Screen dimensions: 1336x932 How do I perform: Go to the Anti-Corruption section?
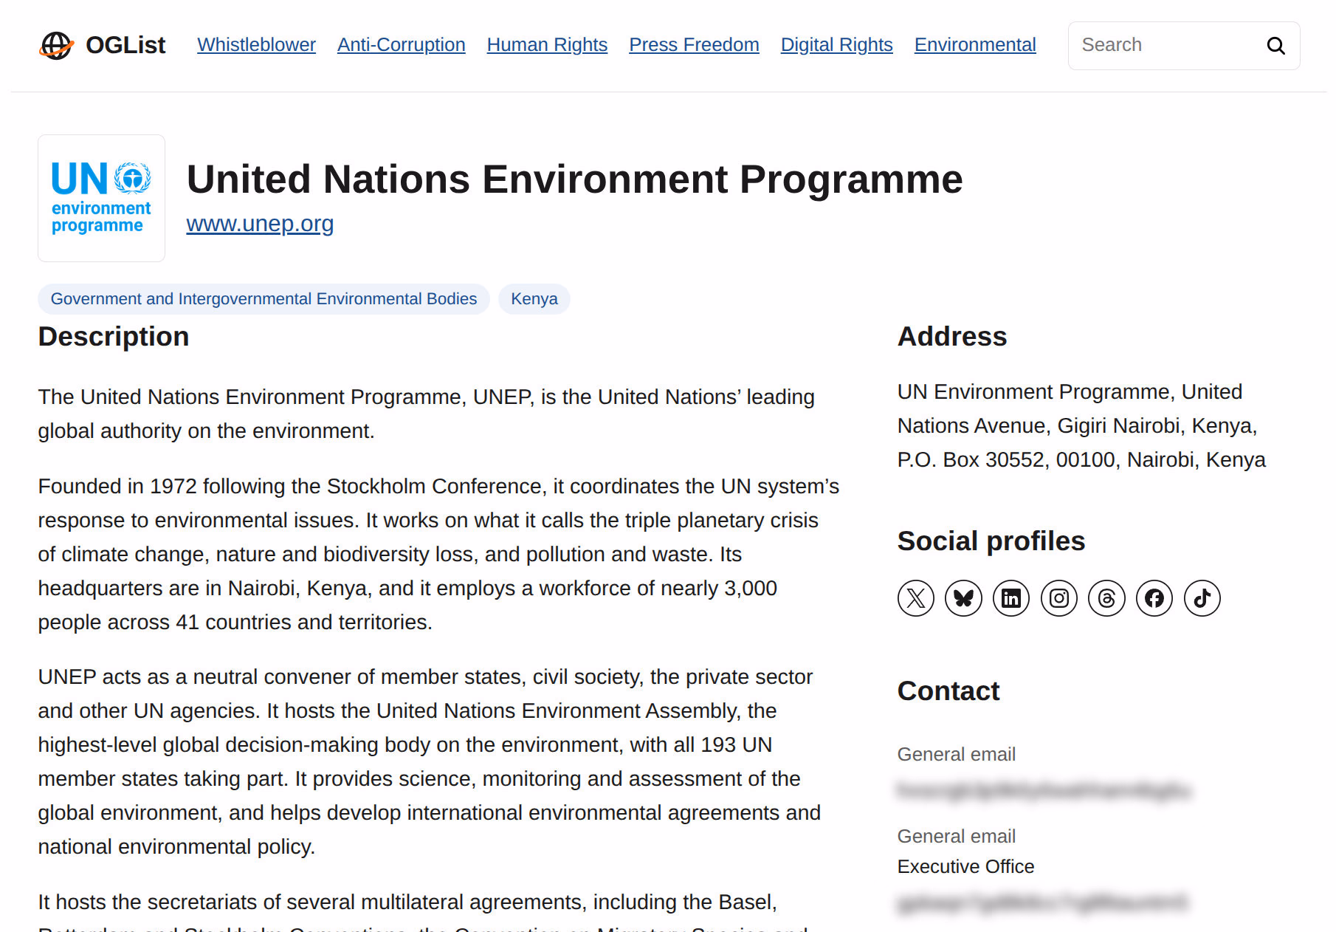tap(402, 45)
